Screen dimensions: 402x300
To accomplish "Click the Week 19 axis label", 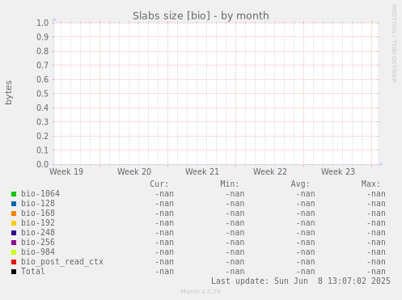I will click(66, 171).
